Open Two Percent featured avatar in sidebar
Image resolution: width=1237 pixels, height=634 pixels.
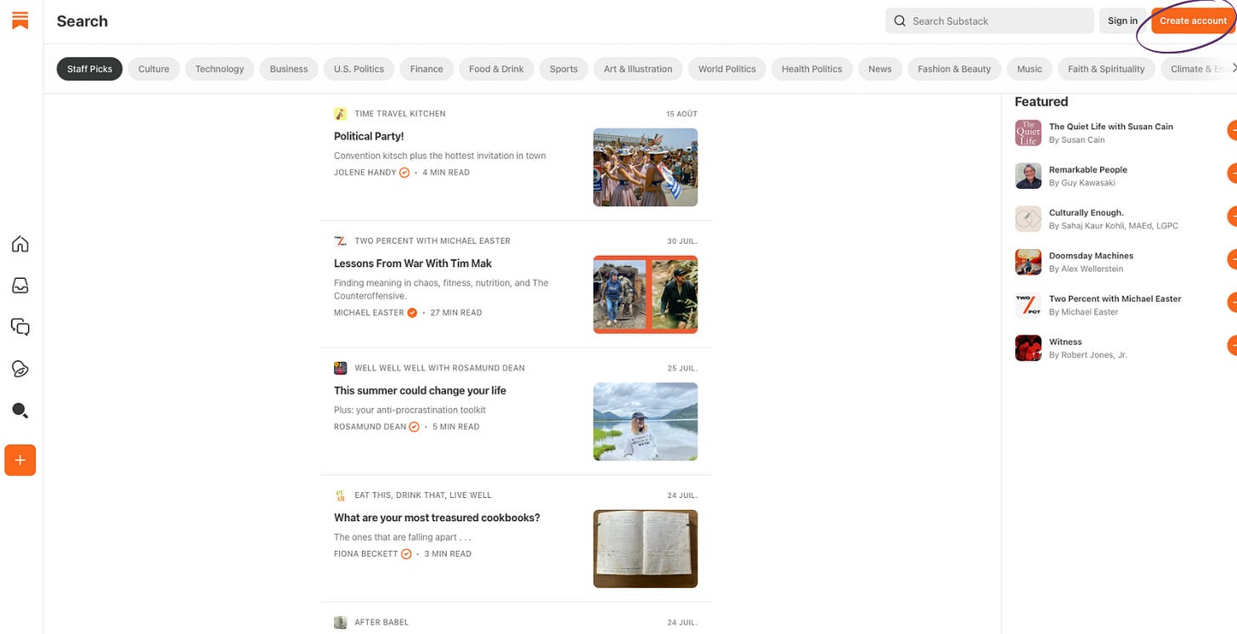[x=1028, y=305]
